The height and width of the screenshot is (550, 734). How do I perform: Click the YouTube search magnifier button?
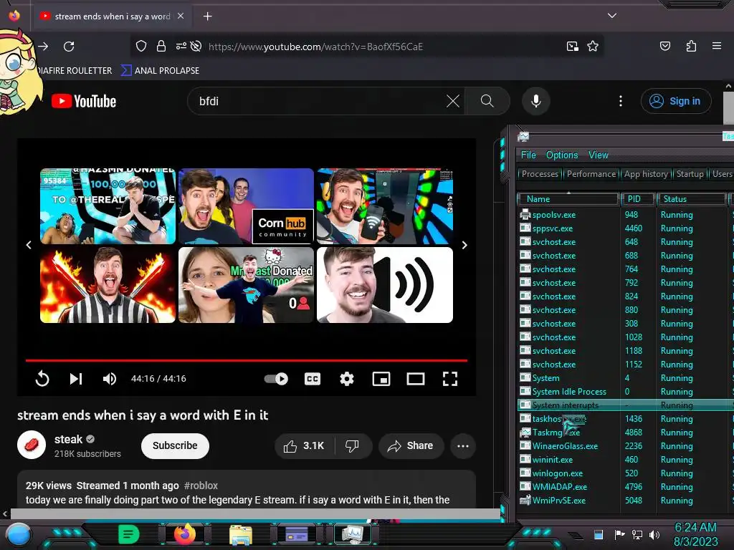pos(487,101)
